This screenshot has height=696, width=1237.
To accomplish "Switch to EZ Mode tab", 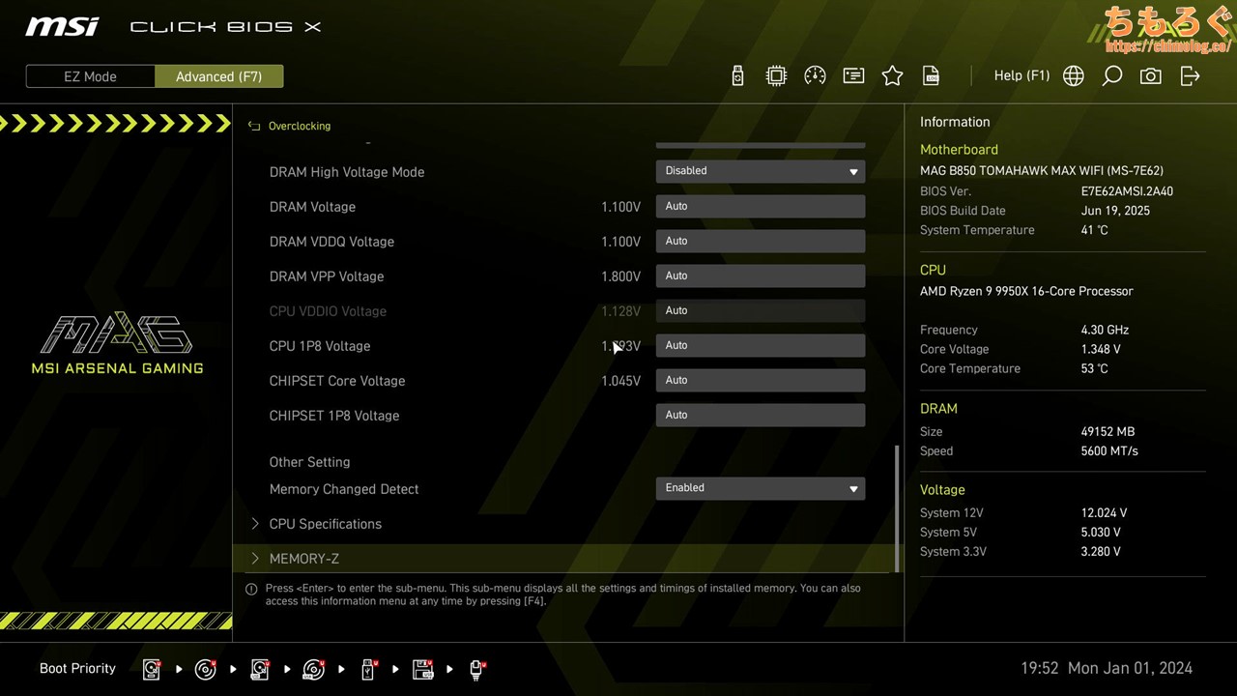I will point(90,76).
